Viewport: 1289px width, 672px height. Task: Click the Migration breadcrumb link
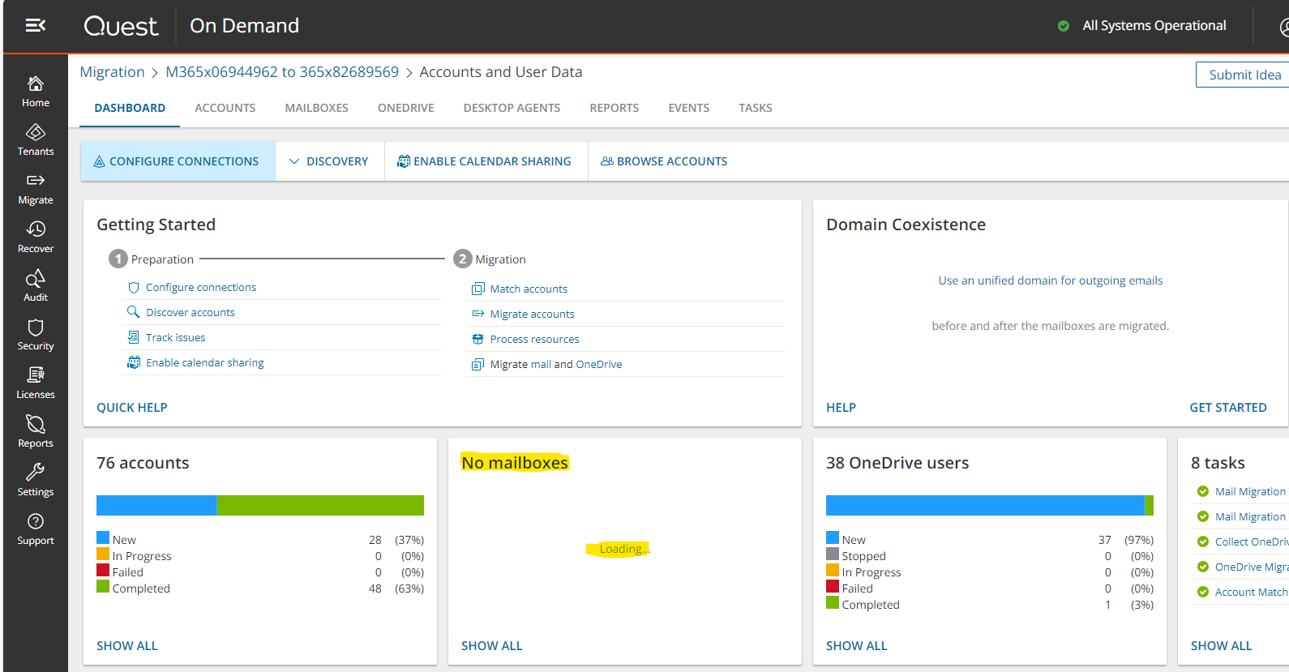112,72
